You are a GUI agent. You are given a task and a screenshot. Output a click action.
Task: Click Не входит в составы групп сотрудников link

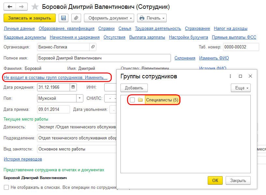pos(55,78)
